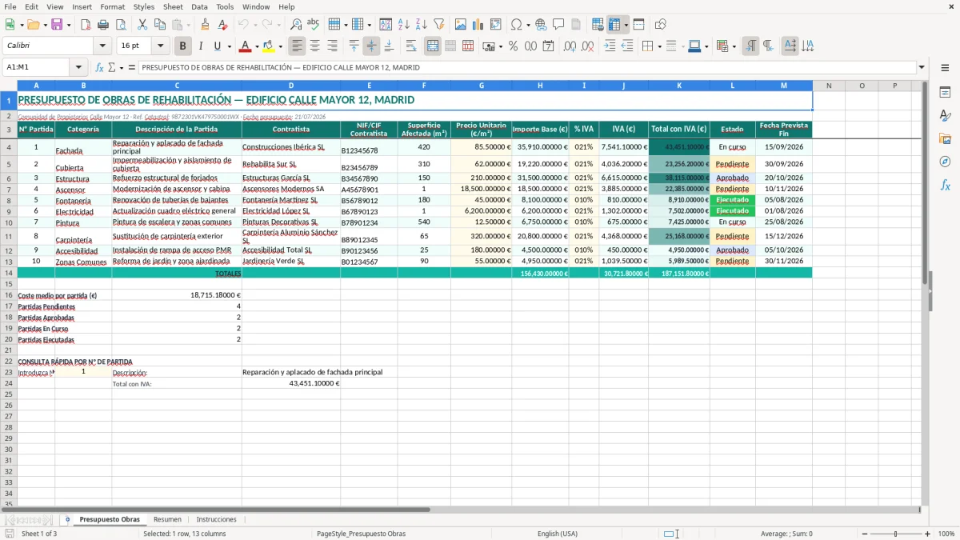Click the Define Print Area icon
The height and width of the screenshot is (540, 960).
pyautogui.click(x=598, y=25)
